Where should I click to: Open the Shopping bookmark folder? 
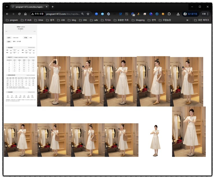click(138, 20)
